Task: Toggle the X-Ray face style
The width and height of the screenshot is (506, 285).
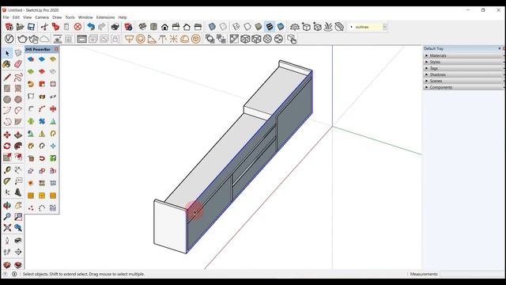Action: pos(212,27)
